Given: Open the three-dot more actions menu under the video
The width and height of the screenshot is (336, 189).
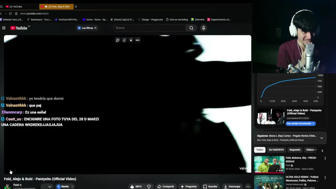Looking at the screenshot, I should (x=248, y=186).
